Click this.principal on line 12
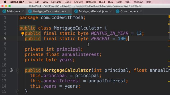The width and height of the screenshot is (170, 95). pyautogui.click(x=49, y=76)
